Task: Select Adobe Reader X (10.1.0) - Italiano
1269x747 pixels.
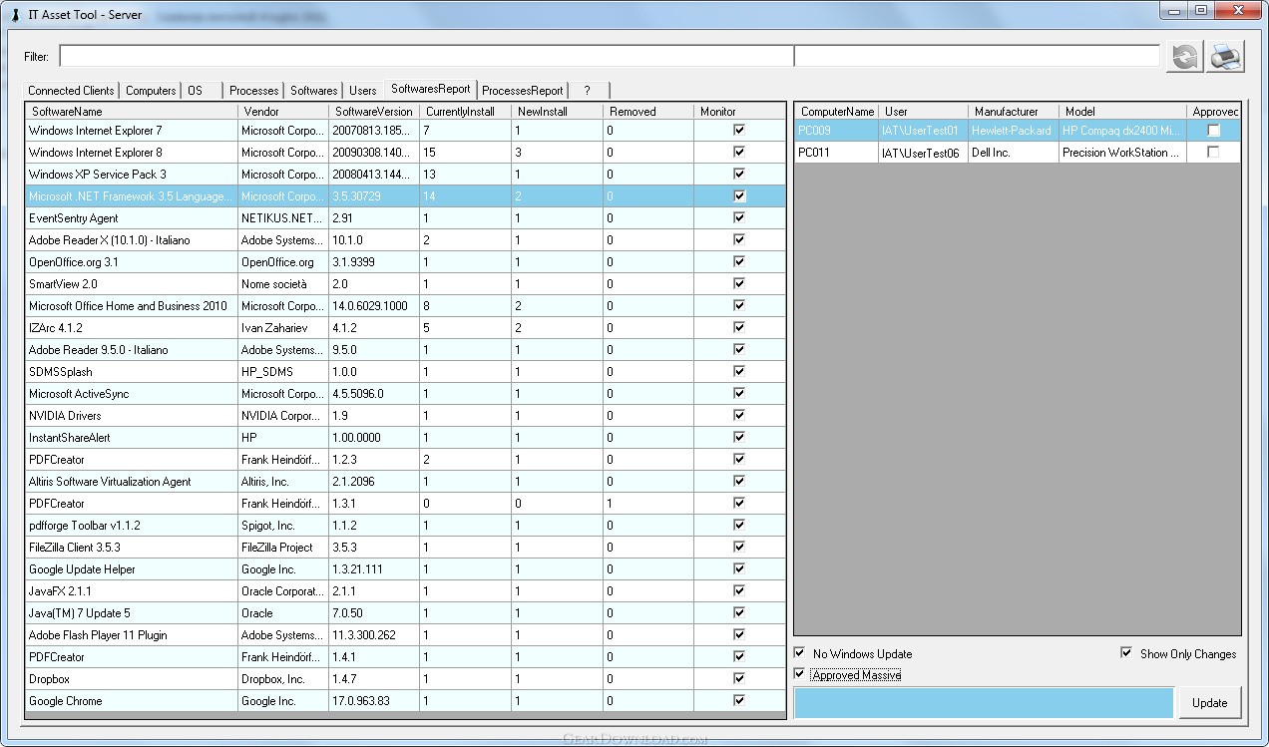Action: click(405, 240)
